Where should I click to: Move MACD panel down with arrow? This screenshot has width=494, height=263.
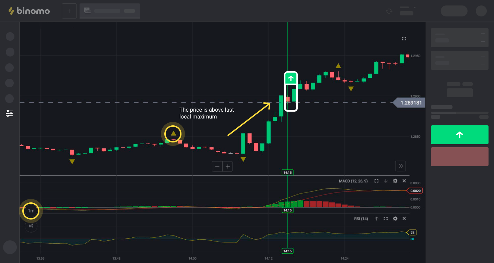coord(386,181)
